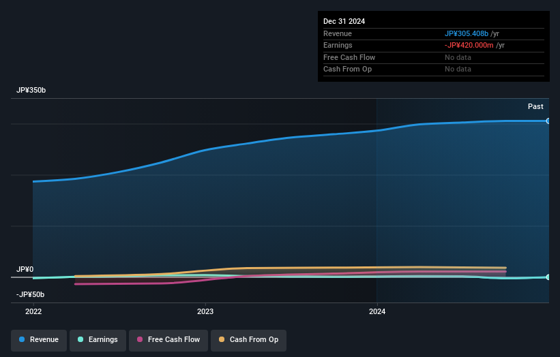Image resolution: width=560 pixels, height=357 pixels.
Task: Click the JP¥305.408b revenue value
Action: (x=467, y=33)
